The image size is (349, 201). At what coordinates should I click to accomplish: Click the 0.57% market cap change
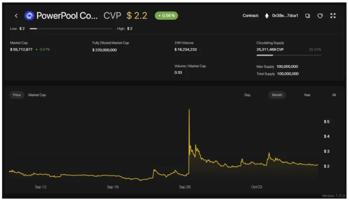[43, 49]
